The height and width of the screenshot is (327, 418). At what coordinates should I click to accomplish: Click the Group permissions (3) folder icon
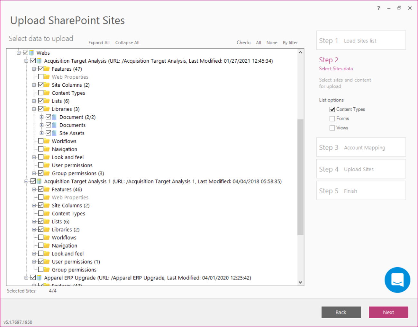coord(47,173)
